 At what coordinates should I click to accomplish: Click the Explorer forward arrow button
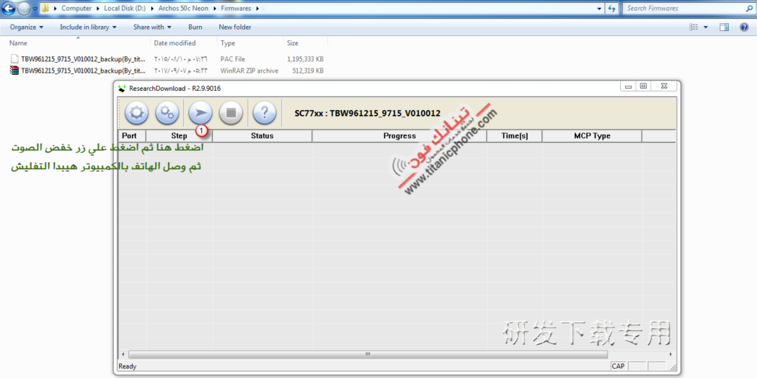pos(24,8)
